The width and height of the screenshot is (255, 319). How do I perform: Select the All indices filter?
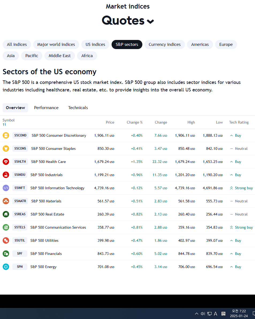click(x=17, y=44)
